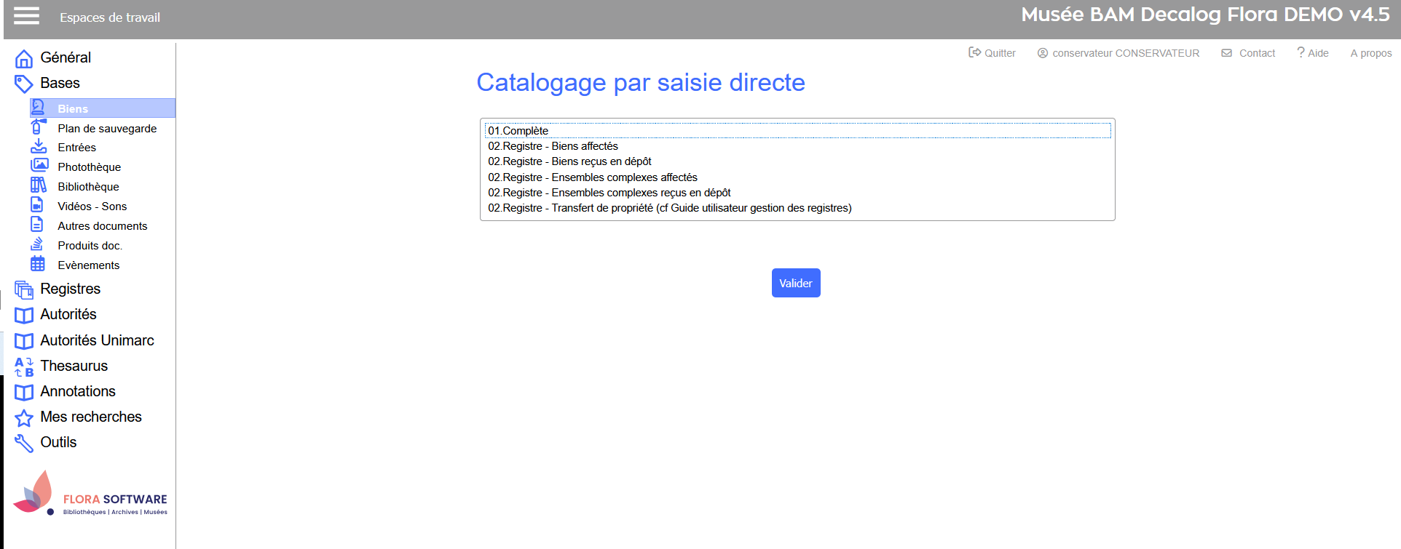Select "01.Complète" in the list
The width and height of the screenshot is (1401, 549).
click(518, 131)
